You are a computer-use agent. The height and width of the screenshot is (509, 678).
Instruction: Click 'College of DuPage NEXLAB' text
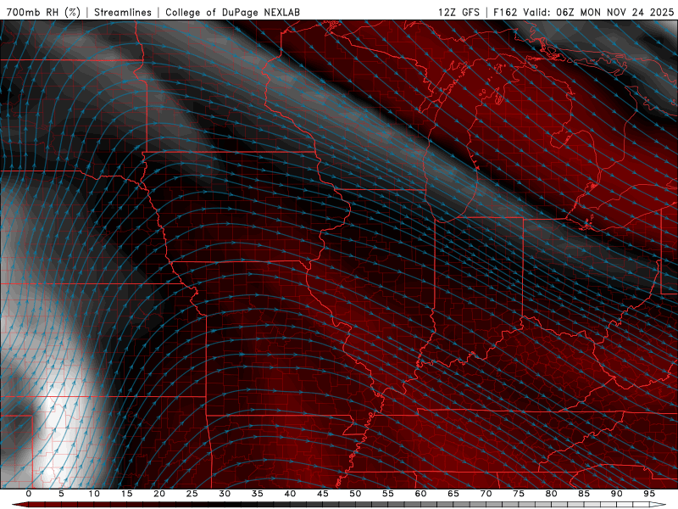click(x=232, y=12)
